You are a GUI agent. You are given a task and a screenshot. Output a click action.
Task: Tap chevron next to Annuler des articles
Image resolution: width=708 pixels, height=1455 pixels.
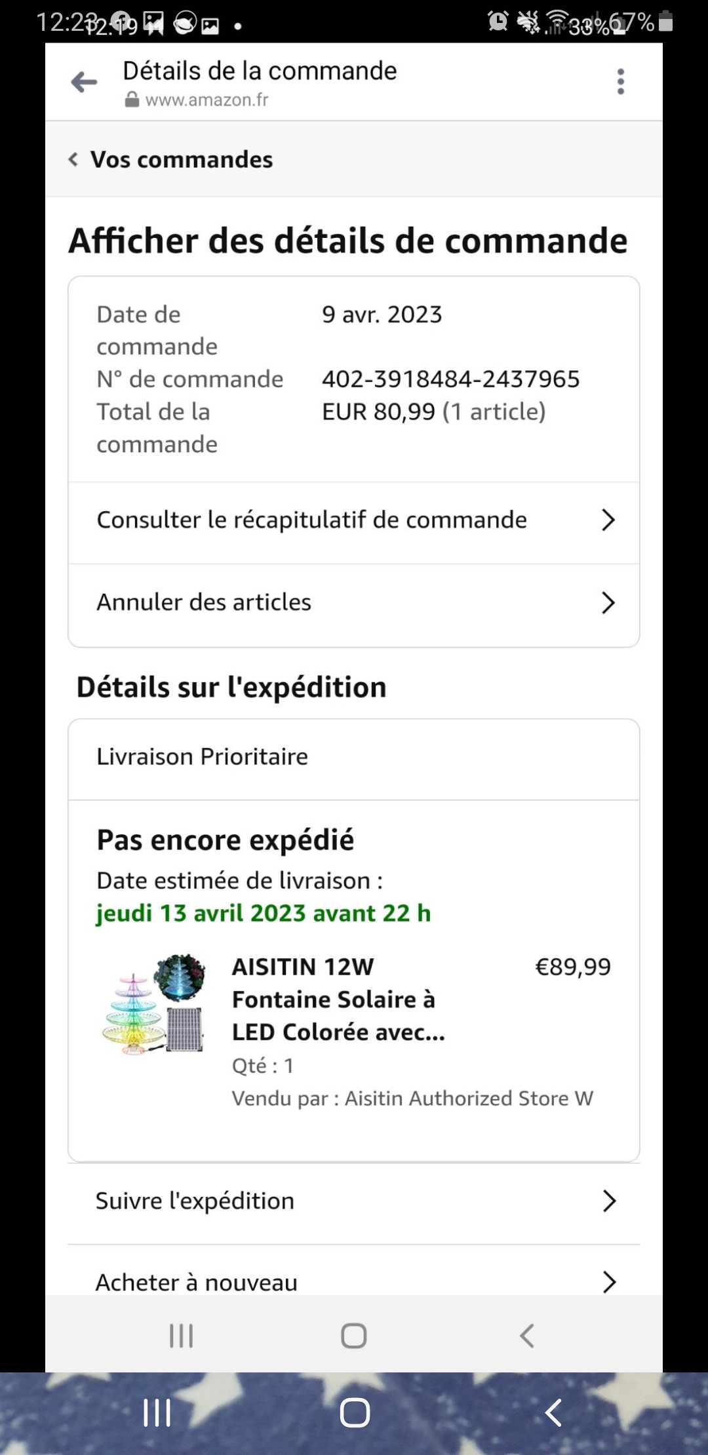tap(608, 602)
